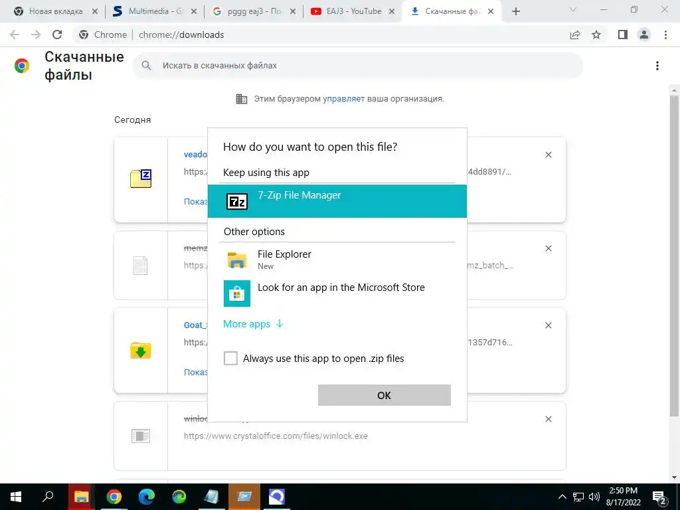This screenshot has width=680, height=510.
Task: Toggle Chrome side panel
Action: tap(623, 35)
